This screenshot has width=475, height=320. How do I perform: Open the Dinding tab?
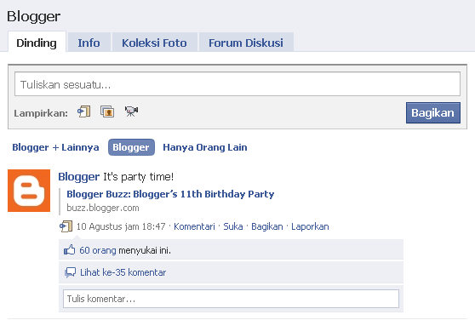point(37,43)
